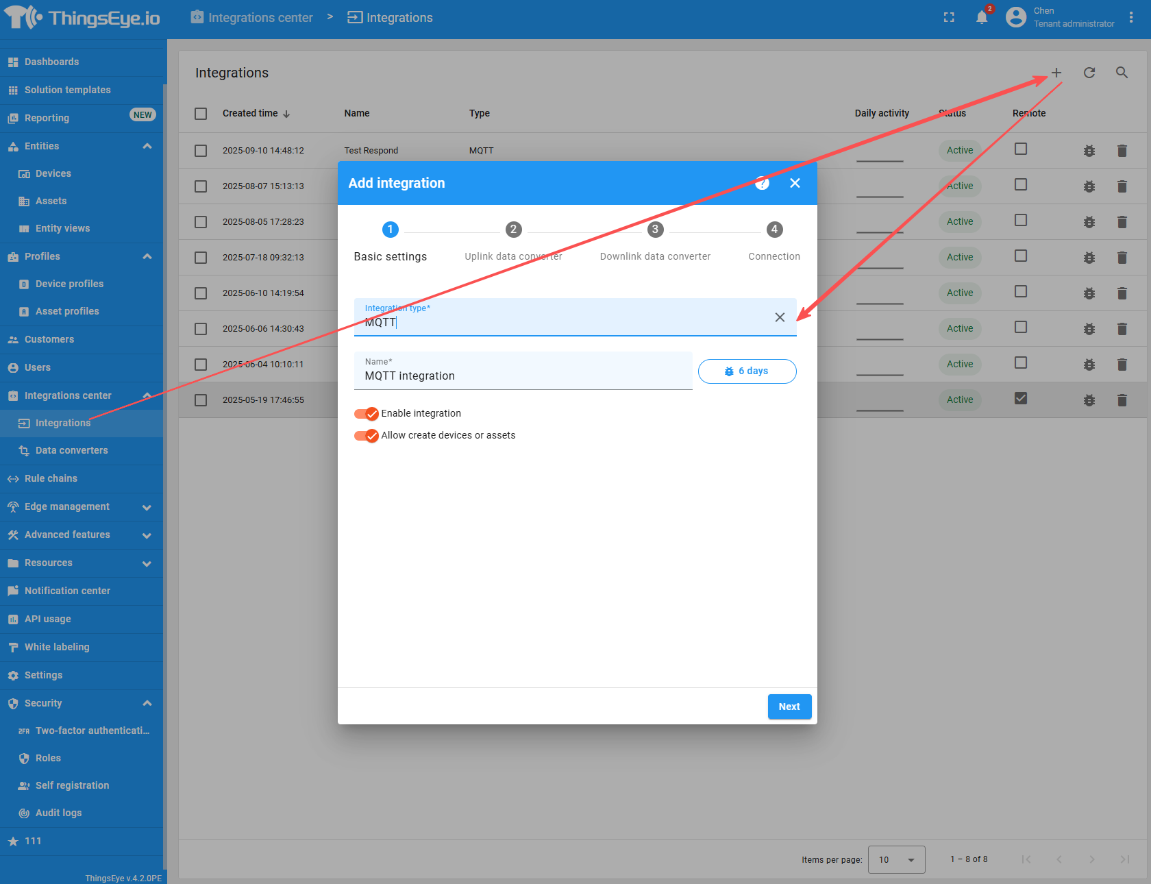The width and height of the screenshot is (1151, 884).
Task: Disable the Enable integration toggle
Action: pyautogui.click(x=366, y=413)
